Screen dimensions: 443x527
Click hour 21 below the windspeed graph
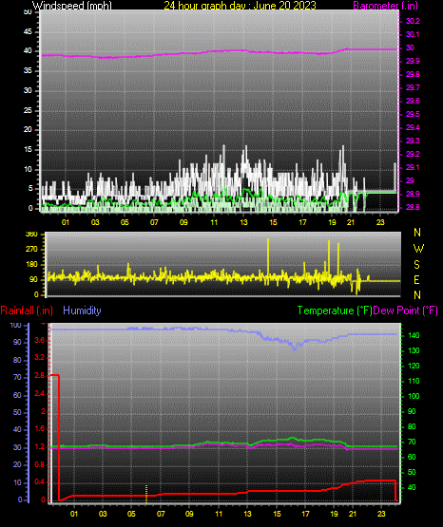point(351,222)
